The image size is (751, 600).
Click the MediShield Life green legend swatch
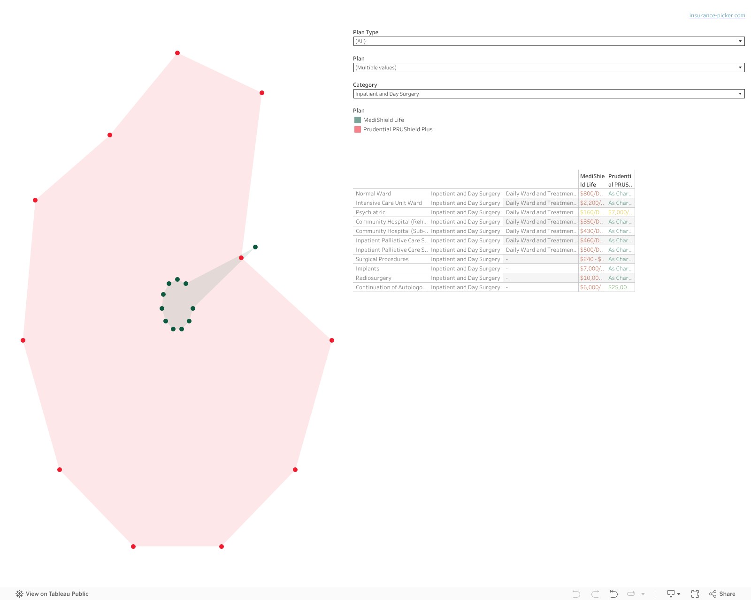click(x=358, y=120)
